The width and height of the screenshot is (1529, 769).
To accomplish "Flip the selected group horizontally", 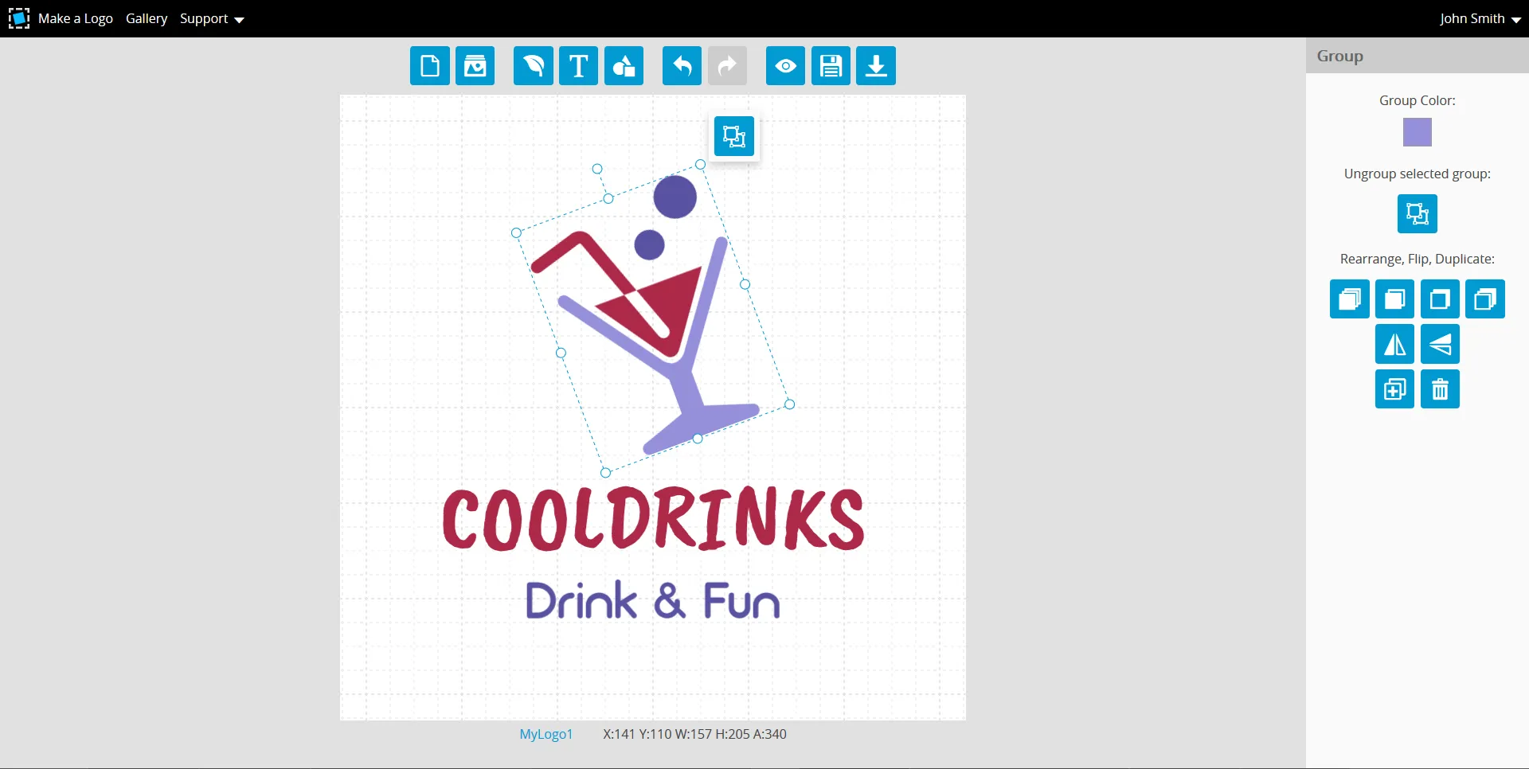I will pos(1394,345).
